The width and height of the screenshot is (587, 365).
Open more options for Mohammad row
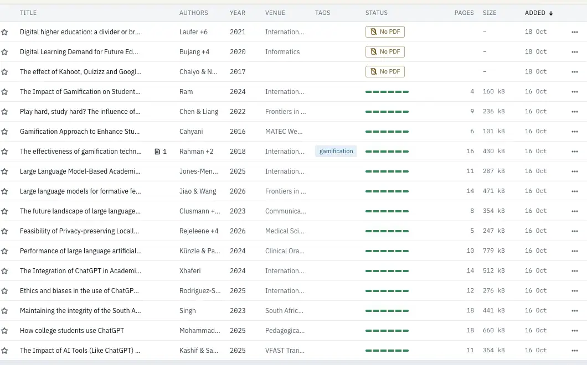click(575, 331)
